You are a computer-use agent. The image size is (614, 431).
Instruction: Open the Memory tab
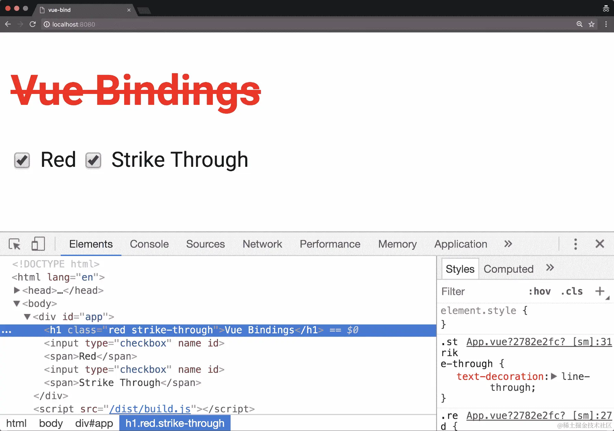tap(397, 244)
